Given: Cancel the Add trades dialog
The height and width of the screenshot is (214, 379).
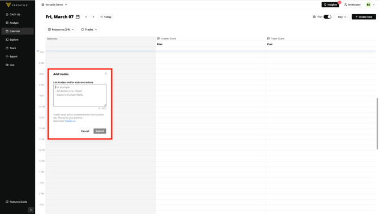Looking at the screenshot, I should click(85, 131).
